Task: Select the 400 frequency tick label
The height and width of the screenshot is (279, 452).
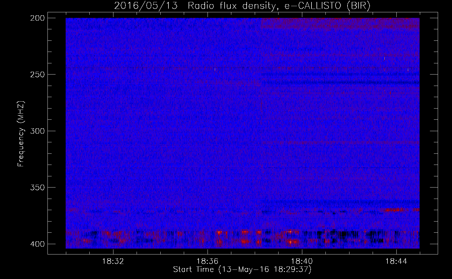Action: [37, 244]
